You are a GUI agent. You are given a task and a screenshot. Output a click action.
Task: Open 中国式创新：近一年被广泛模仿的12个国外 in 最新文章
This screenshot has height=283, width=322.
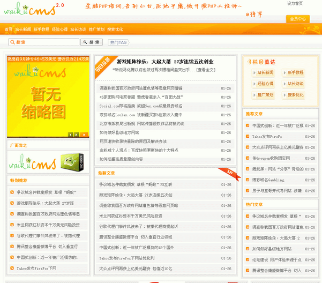point(137,248)
